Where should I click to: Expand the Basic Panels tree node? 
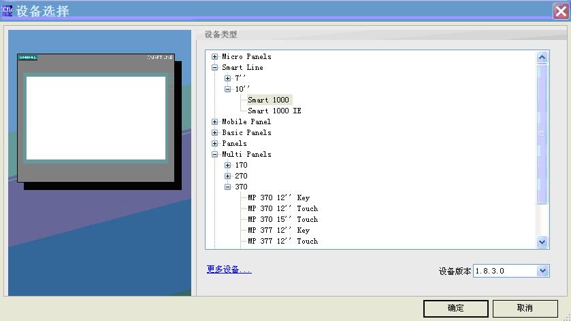pyautogui.click(x=215, y=132)
